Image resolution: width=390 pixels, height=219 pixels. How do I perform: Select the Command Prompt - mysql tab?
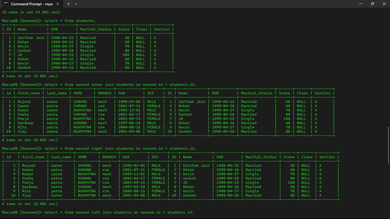pyautogui.click(x=32, y=4)
